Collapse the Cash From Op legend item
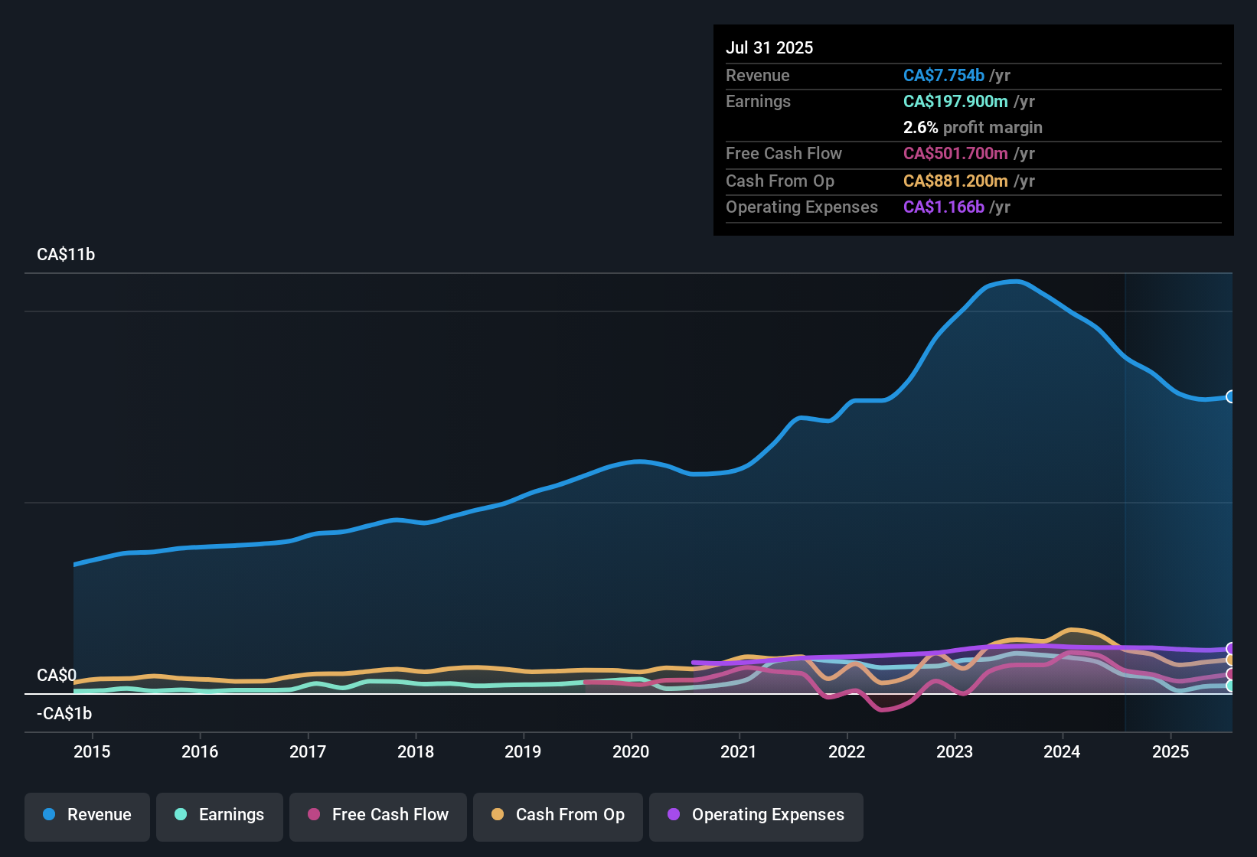This screenshot has height=857, width=1257. (x=557, y=815)
